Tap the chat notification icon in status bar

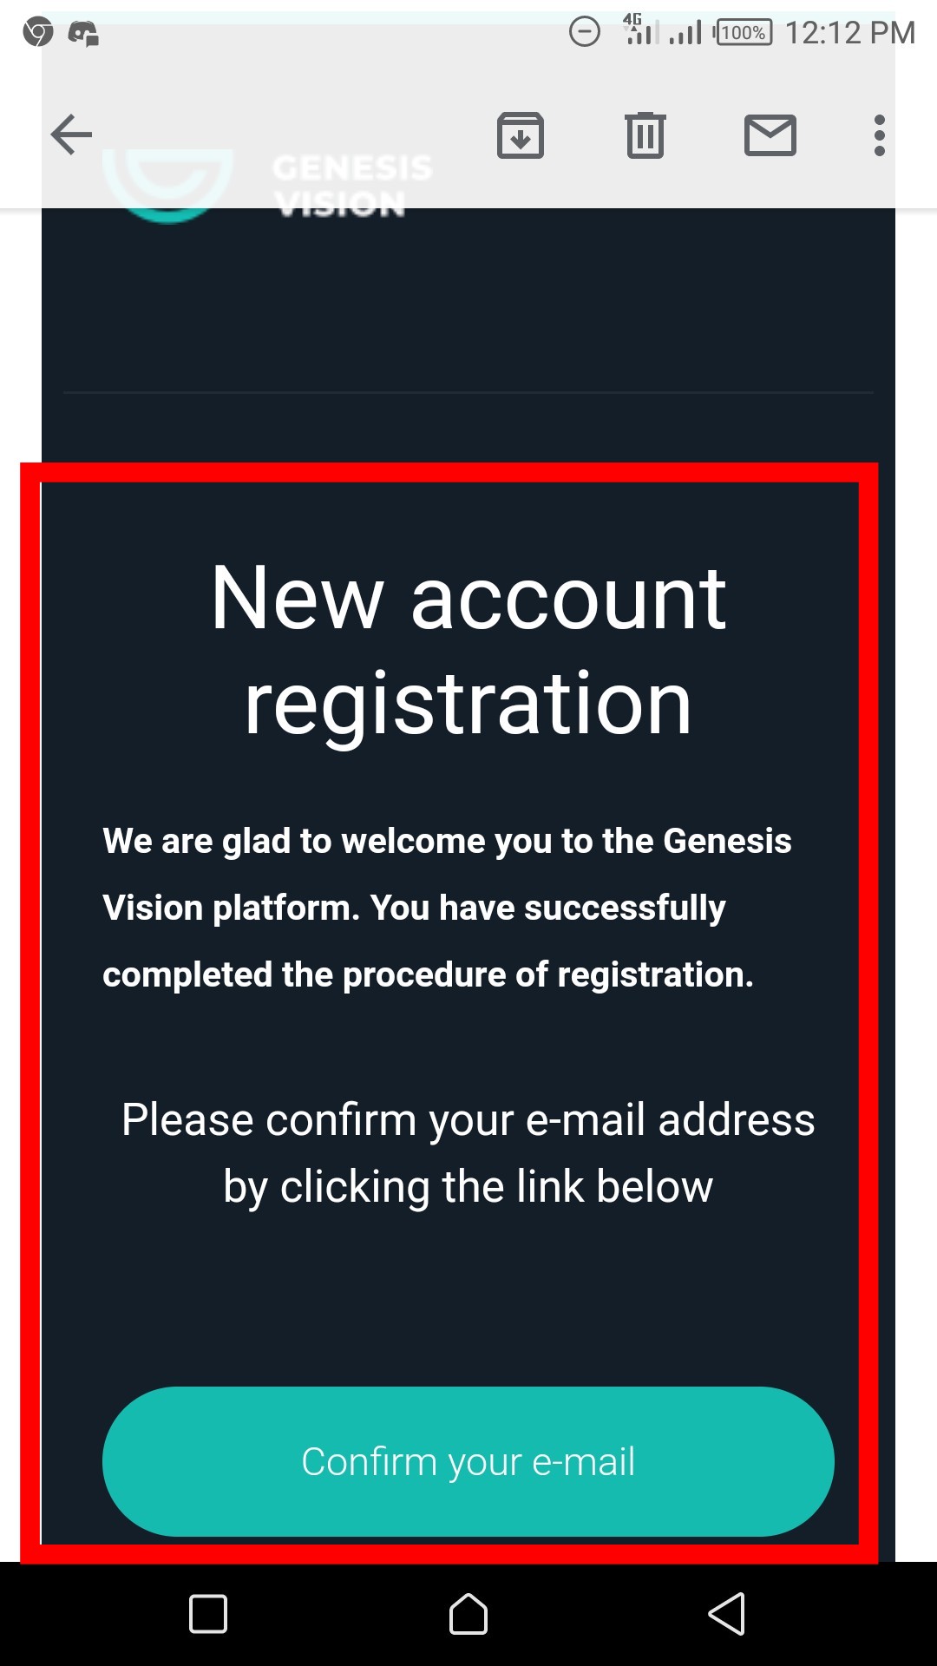[83, 34]
